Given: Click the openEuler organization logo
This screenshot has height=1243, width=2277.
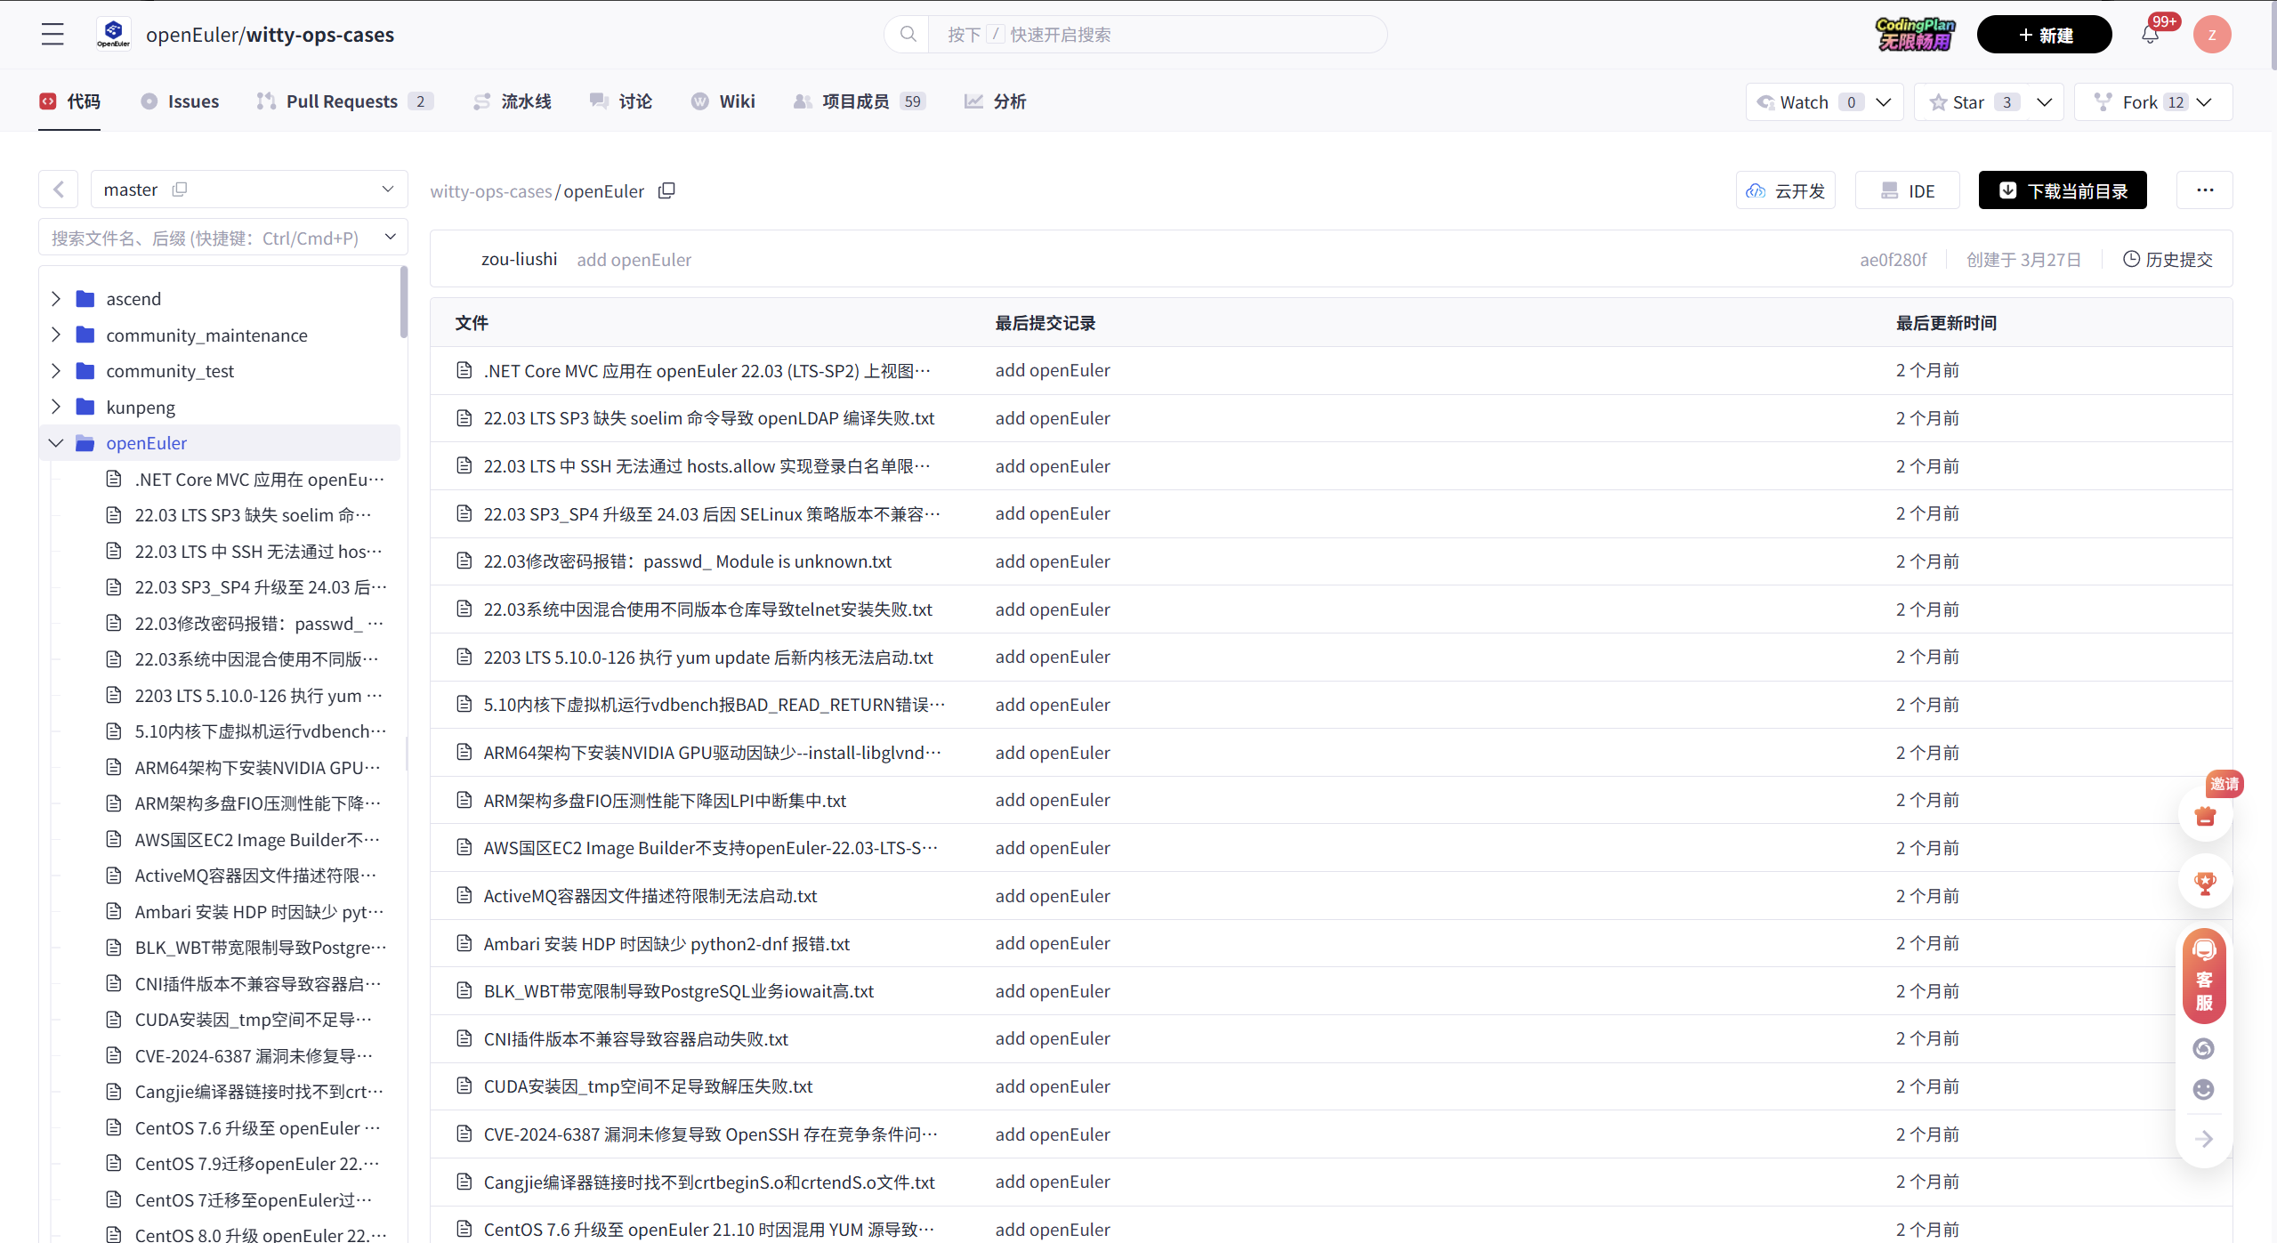Looking at the screenshot, I should click(113, 35).
